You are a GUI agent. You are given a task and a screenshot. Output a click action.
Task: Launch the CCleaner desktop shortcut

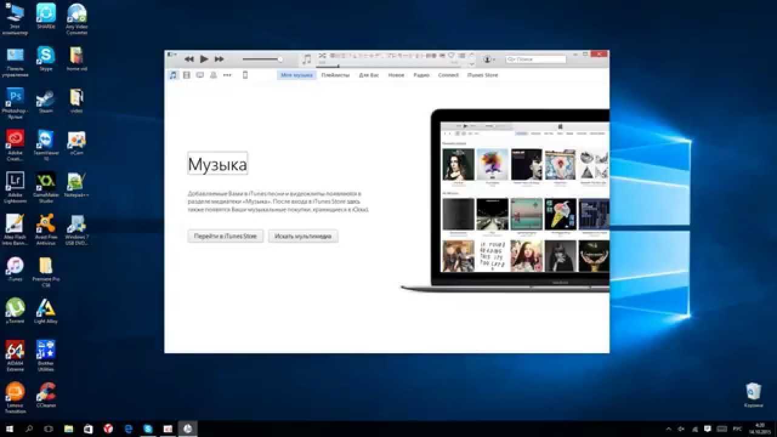click(x=46, y=395)
